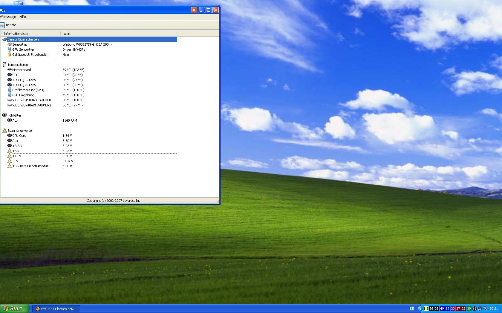Screen dimensions: 502x313
Task: Click the +3.3 V voltage icon
Action: (x=9, y=146)
